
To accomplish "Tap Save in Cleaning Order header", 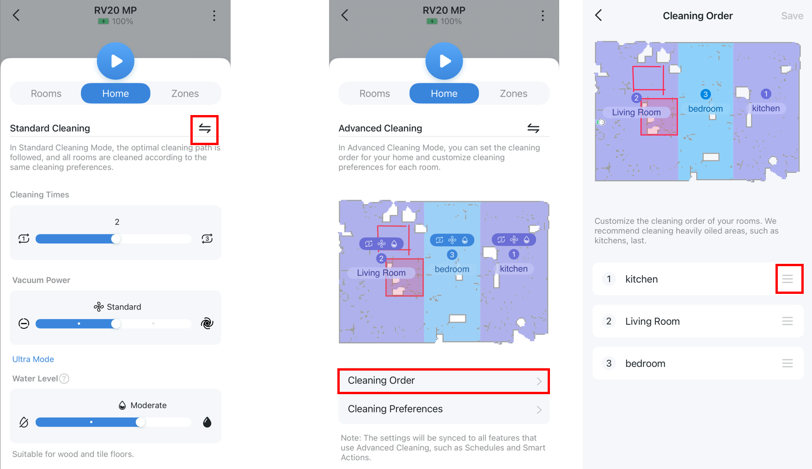I will click(792, 16).
